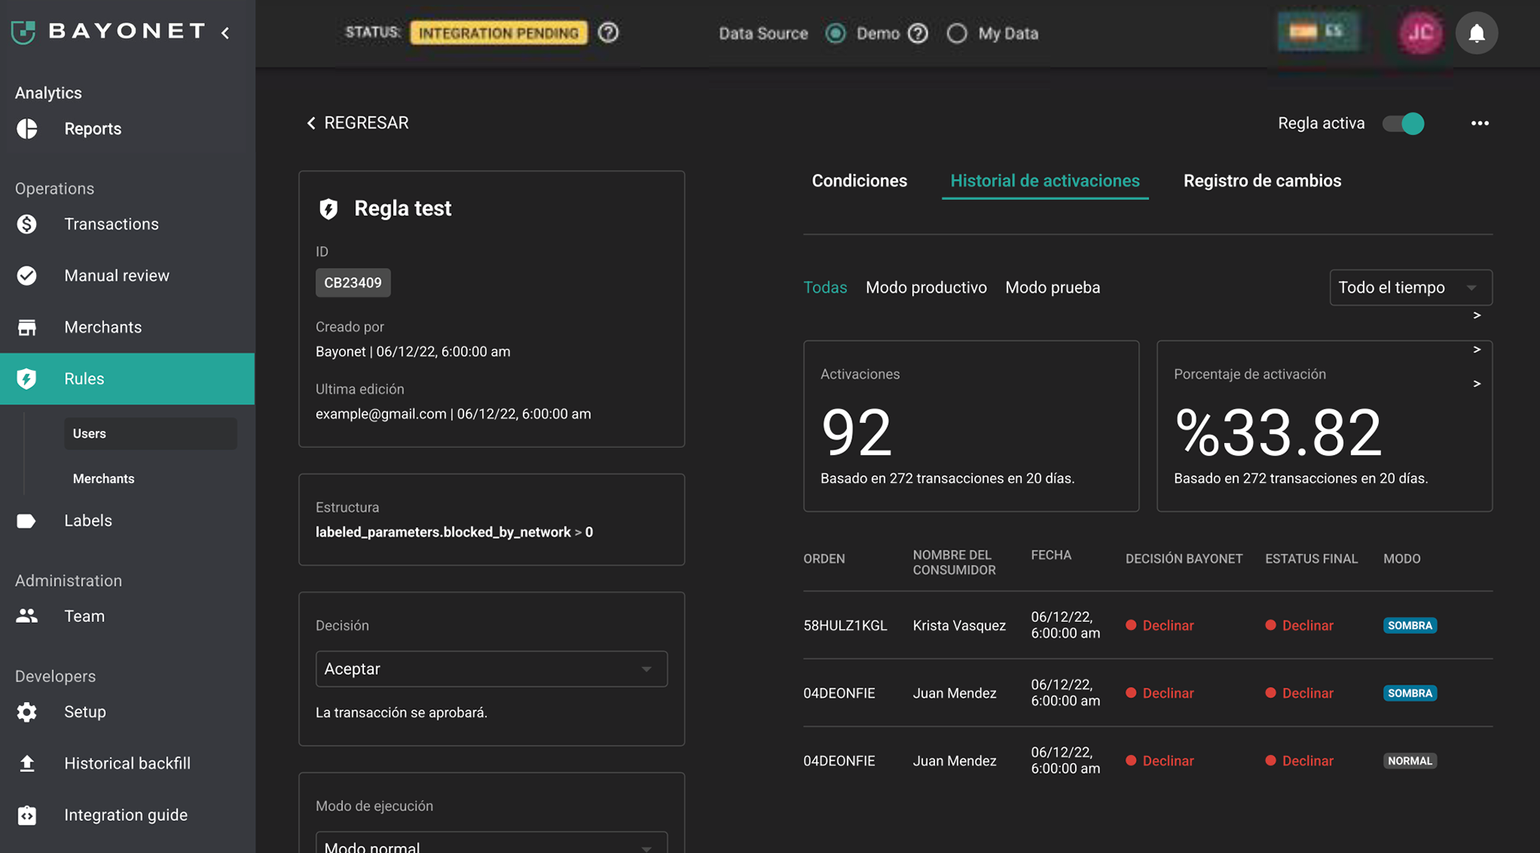The width and height of the screenshot is (1540, 853).
Task: Go back with REGRESAR
Action: pyautogui.click(x=358, y=123)
